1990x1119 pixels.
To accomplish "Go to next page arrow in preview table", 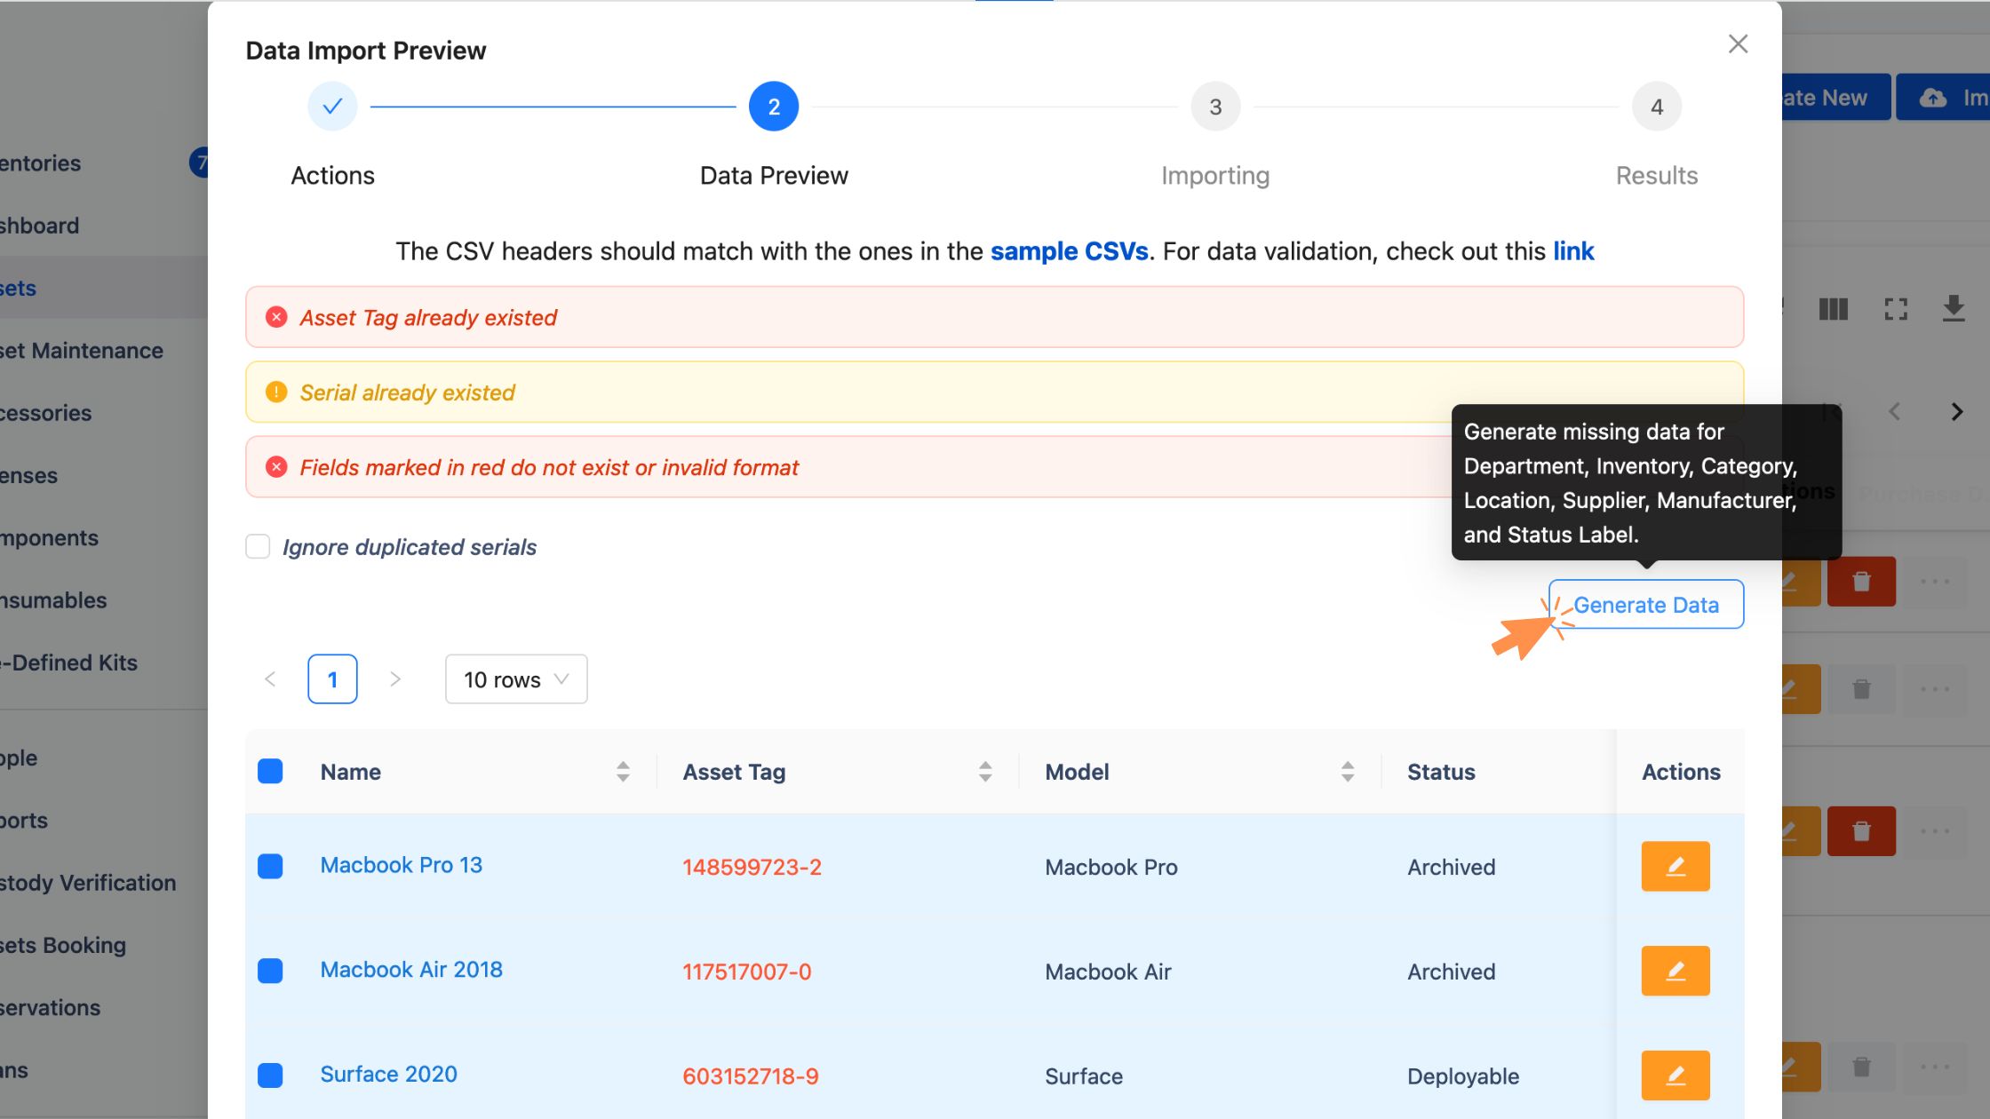I will point(395,679).
